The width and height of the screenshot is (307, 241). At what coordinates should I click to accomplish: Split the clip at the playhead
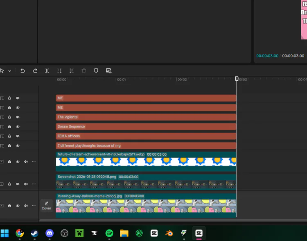(47, 70)
